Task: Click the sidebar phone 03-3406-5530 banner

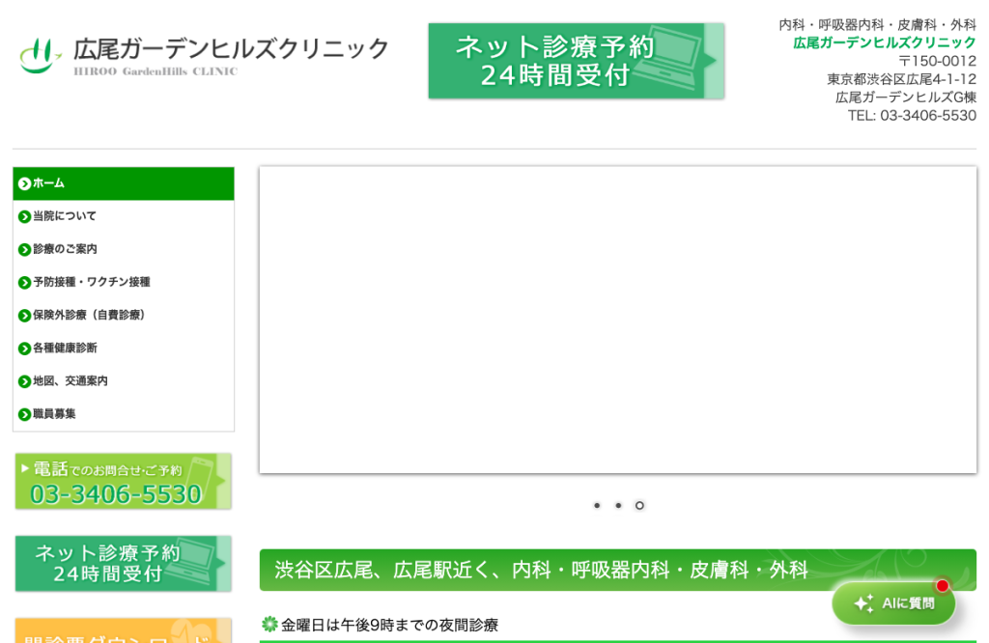Action: click(124, 482)
